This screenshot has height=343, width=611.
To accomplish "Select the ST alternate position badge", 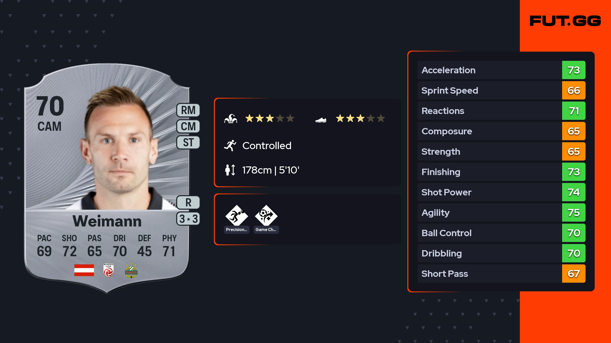I will pyautogui.click(x=188, y=142).
